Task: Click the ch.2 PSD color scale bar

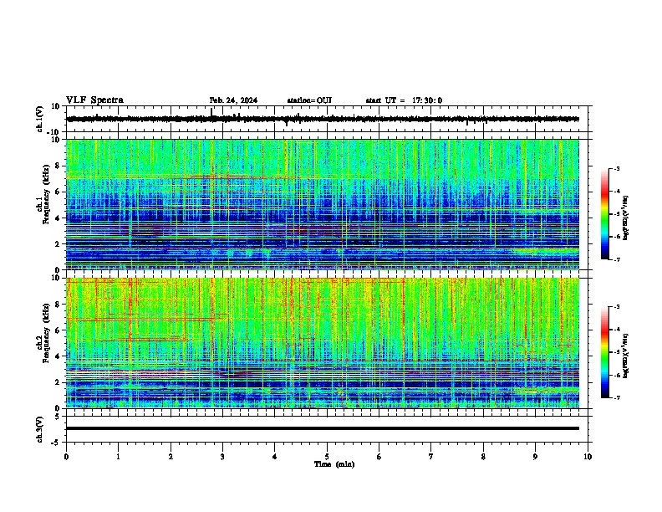Action: tap(605, 352)
